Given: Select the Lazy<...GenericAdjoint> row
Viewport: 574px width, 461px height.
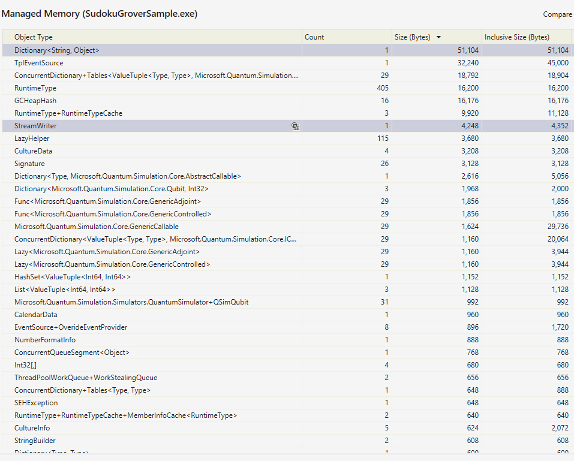Looking at the screenshot, I should (287, 252).
